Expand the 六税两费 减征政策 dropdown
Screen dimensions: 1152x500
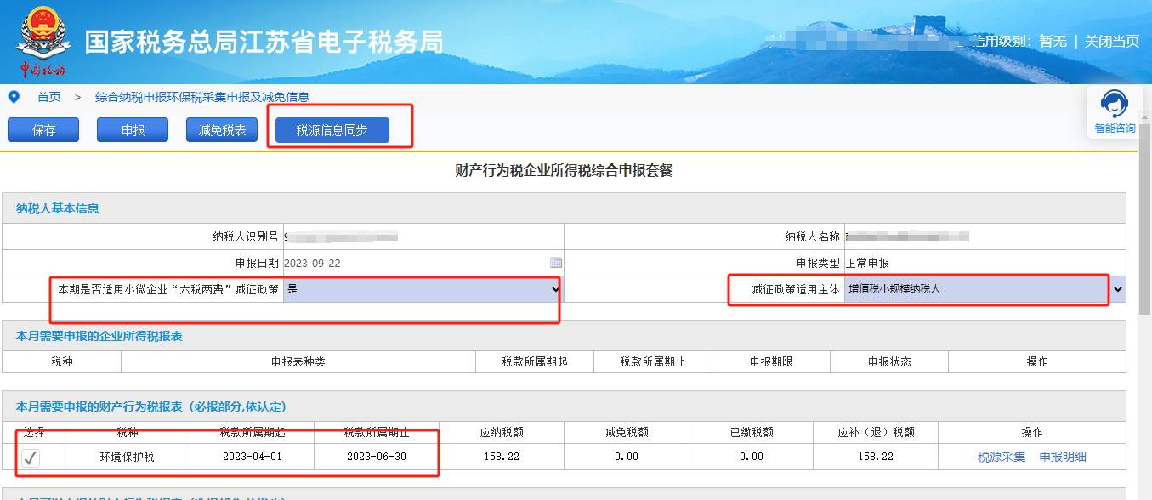(x=423, y=289)
